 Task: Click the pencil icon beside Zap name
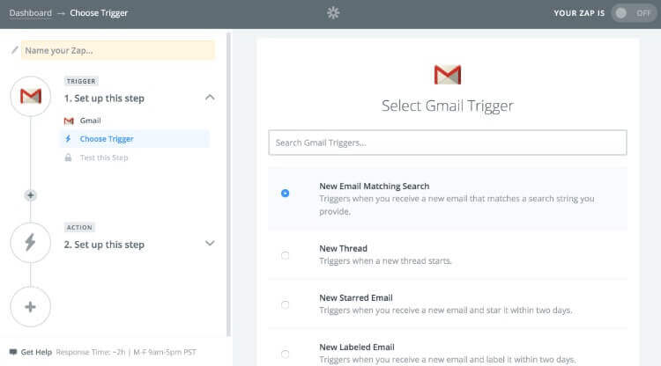(14, 50)
